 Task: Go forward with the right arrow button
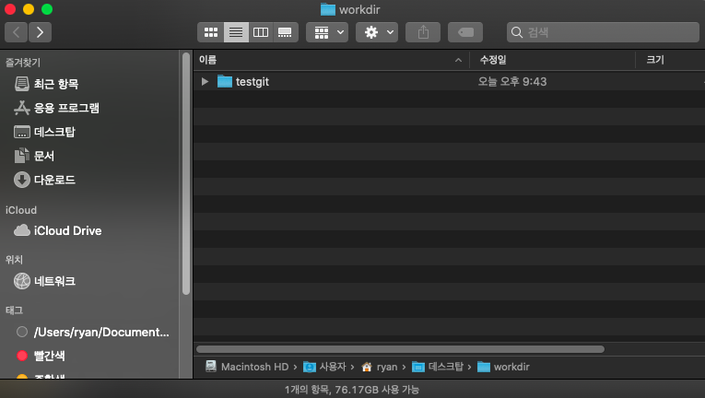point(40,32)
